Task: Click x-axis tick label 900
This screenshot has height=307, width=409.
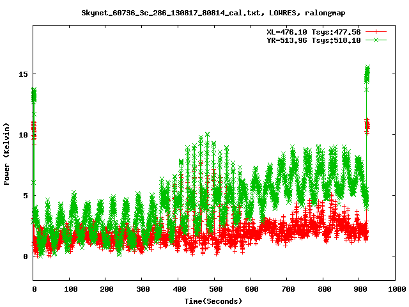Action: tap(360, 289)
